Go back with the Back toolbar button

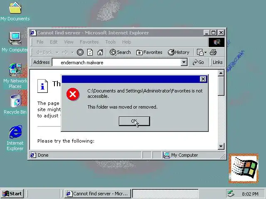coord(44,52)
